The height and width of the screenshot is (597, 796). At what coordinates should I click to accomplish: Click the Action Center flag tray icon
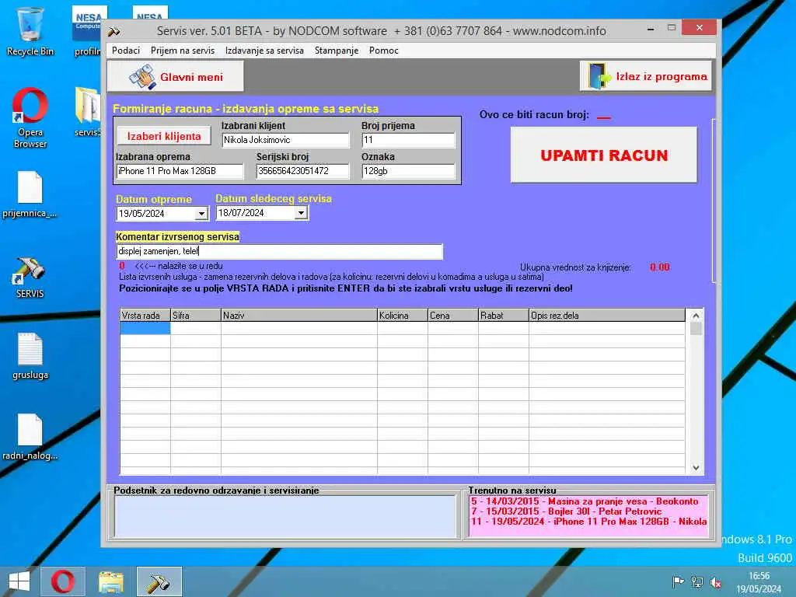coord(678,581)
